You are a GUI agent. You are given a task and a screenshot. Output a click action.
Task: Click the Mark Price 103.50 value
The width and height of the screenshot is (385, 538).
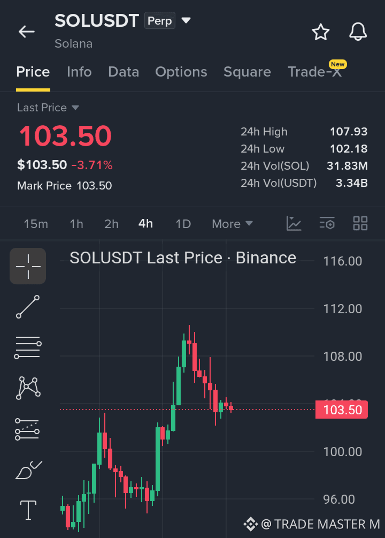pos(94,186)
